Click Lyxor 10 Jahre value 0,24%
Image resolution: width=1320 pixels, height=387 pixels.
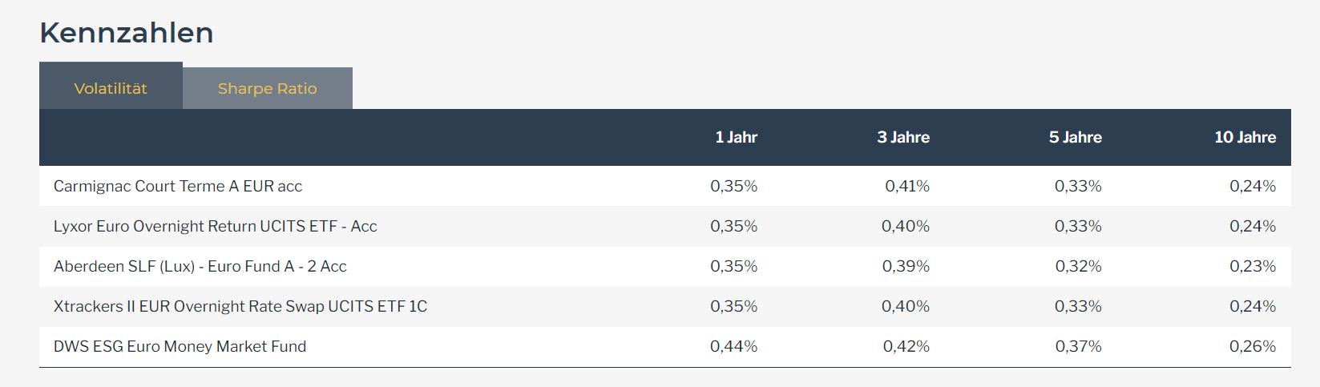(1253, 226)
